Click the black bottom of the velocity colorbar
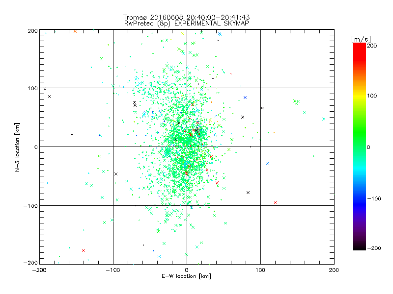The width and height of the screenshot is (393, 294). (360, 246)
